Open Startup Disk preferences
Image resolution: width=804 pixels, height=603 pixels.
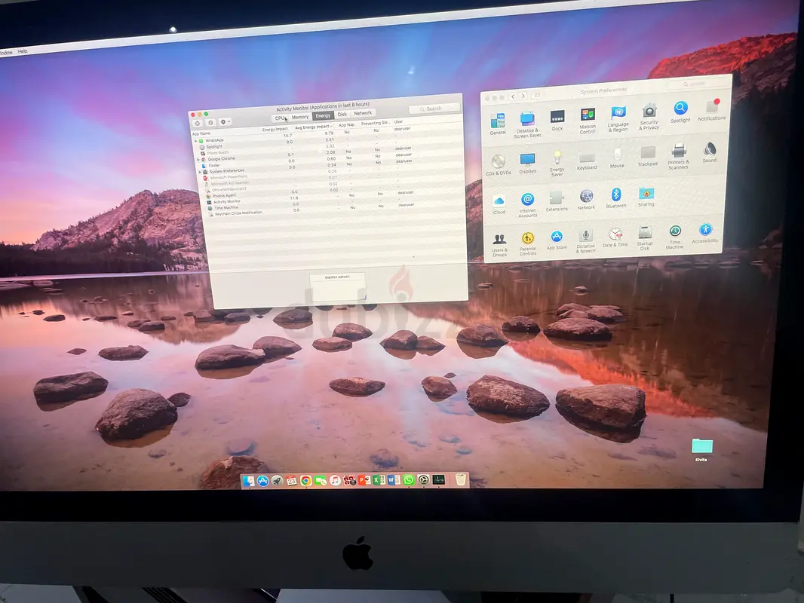point(645,237)
